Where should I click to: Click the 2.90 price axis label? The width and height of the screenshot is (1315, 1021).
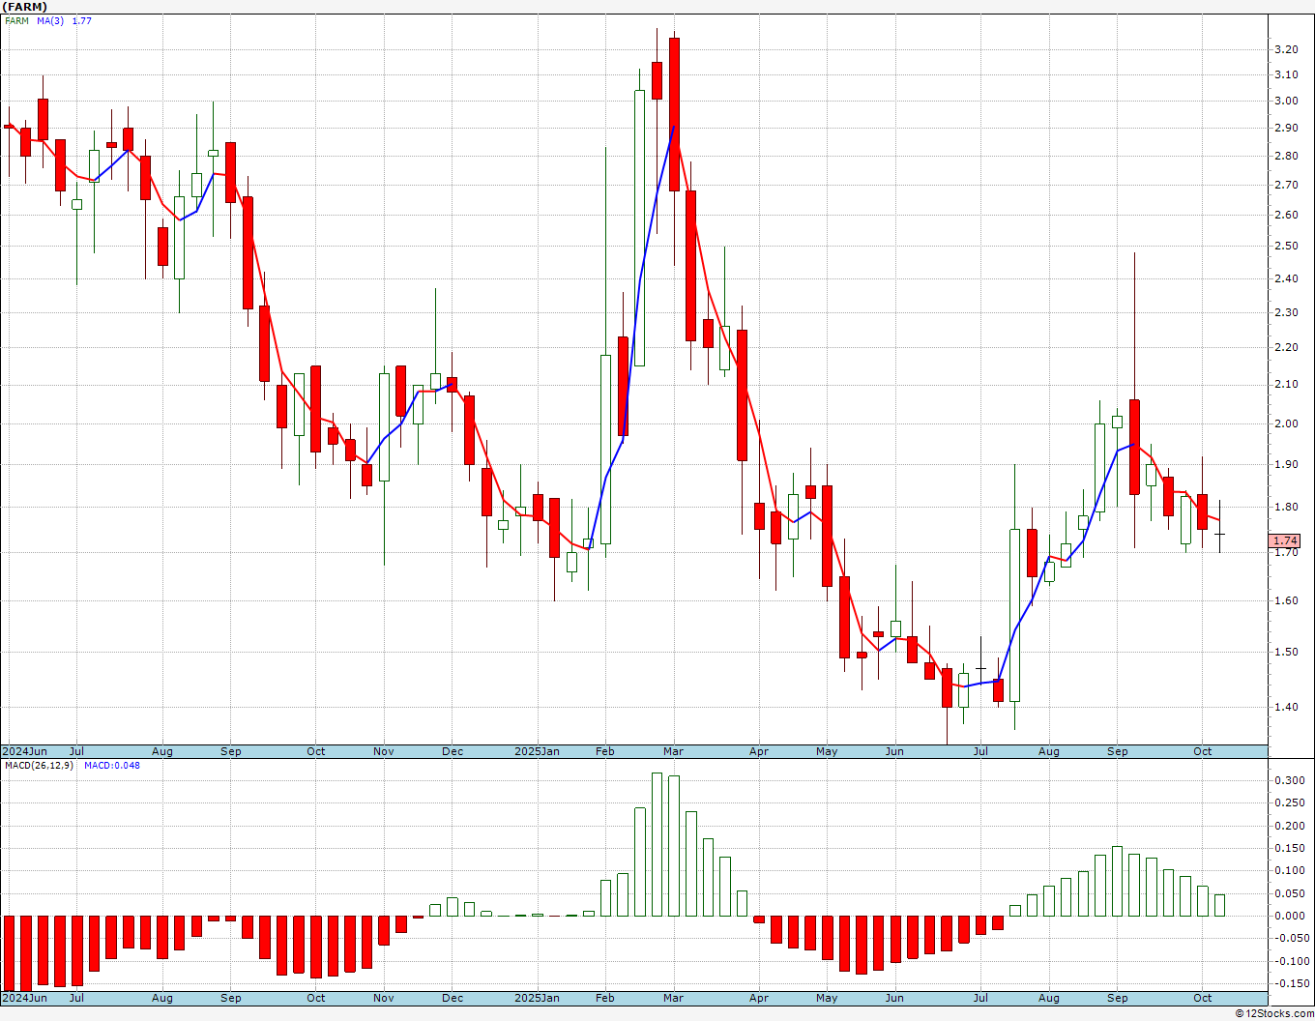[1286, 129]
